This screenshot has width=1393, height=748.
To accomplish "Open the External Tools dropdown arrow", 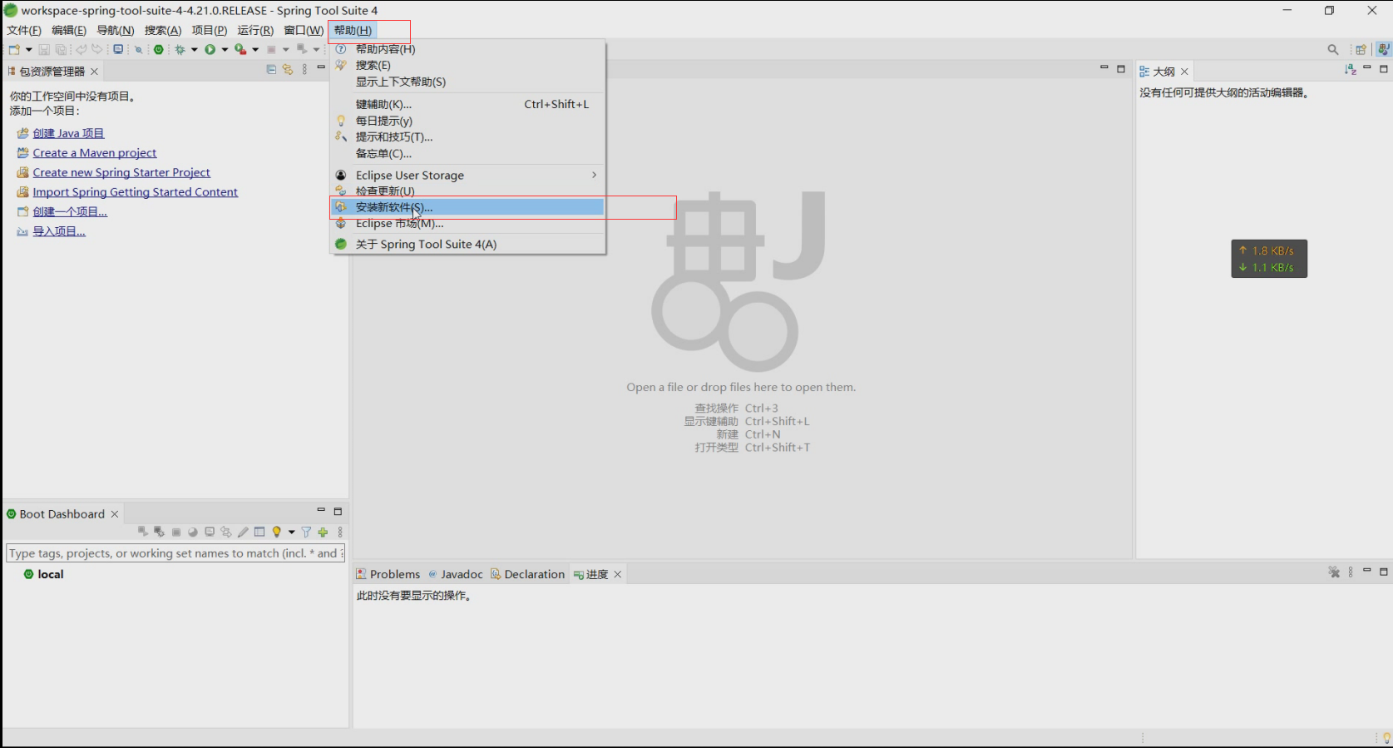I will click(x=255, y=50).
